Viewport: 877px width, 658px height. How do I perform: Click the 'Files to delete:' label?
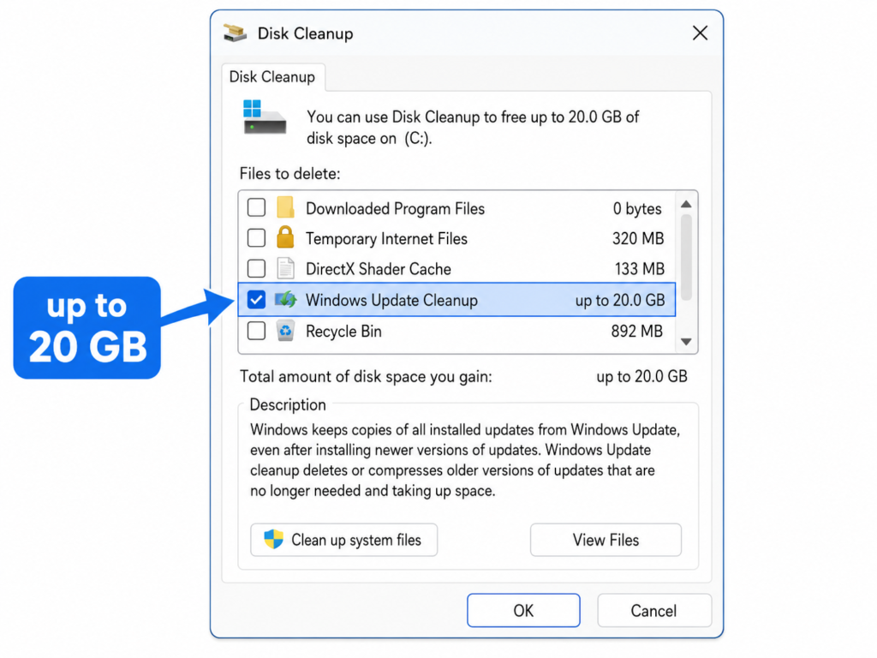289,173
